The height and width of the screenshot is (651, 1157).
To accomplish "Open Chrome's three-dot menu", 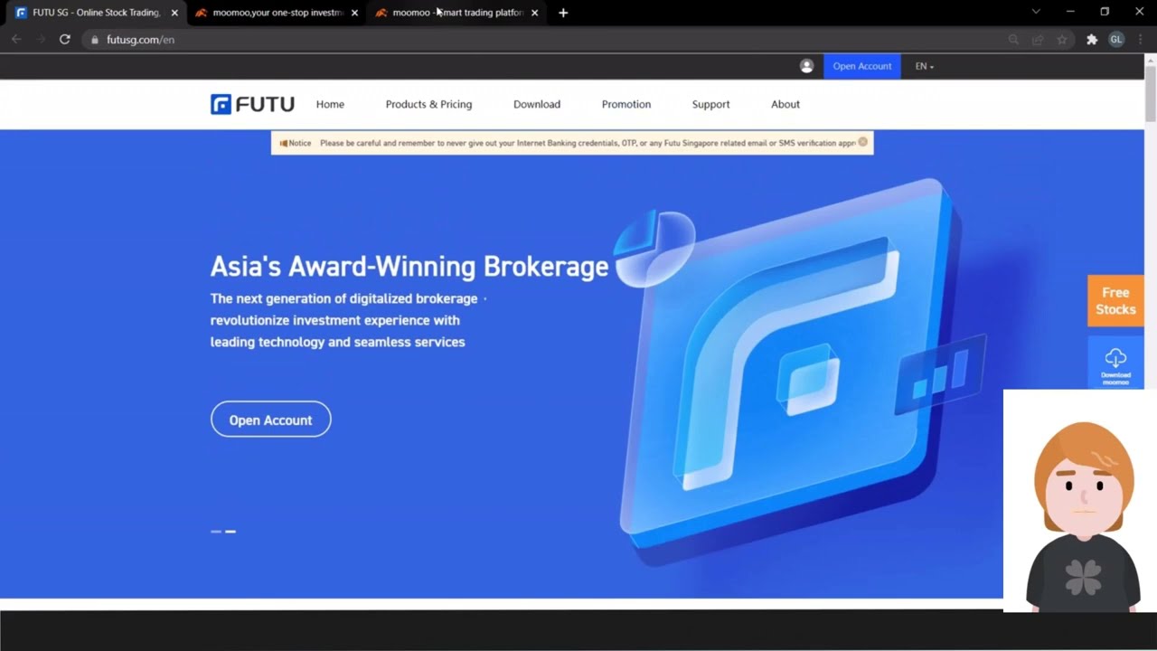I will [x=1139, y=40].
